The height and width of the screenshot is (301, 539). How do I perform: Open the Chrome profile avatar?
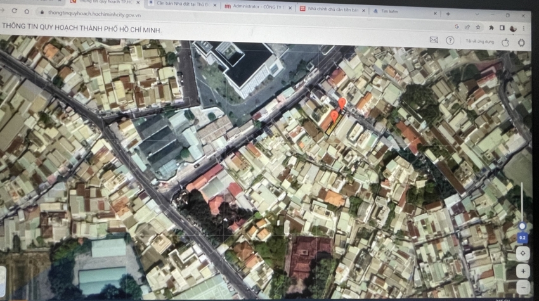tap(513, 28)
